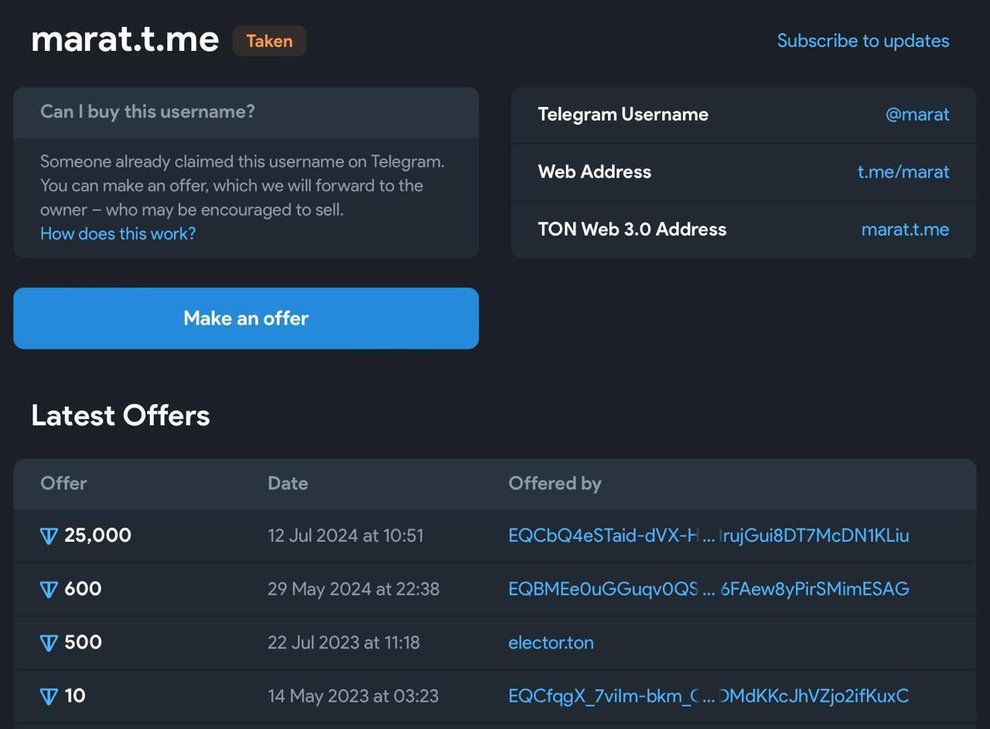The image size is (990, 729).
Task: Click the Offer column header
Action: point(63,483)
